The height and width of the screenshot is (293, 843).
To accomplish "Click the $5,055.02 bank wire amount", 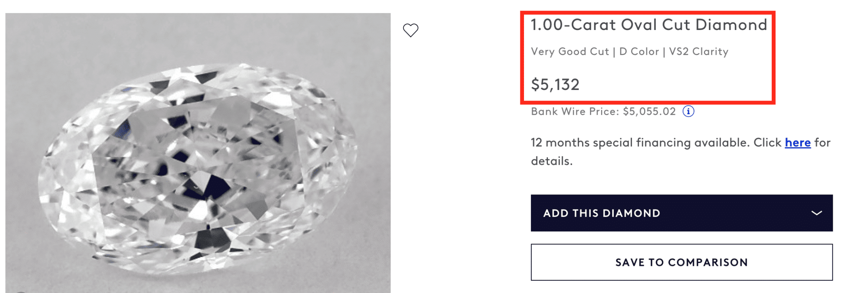I will click(649, 111).
